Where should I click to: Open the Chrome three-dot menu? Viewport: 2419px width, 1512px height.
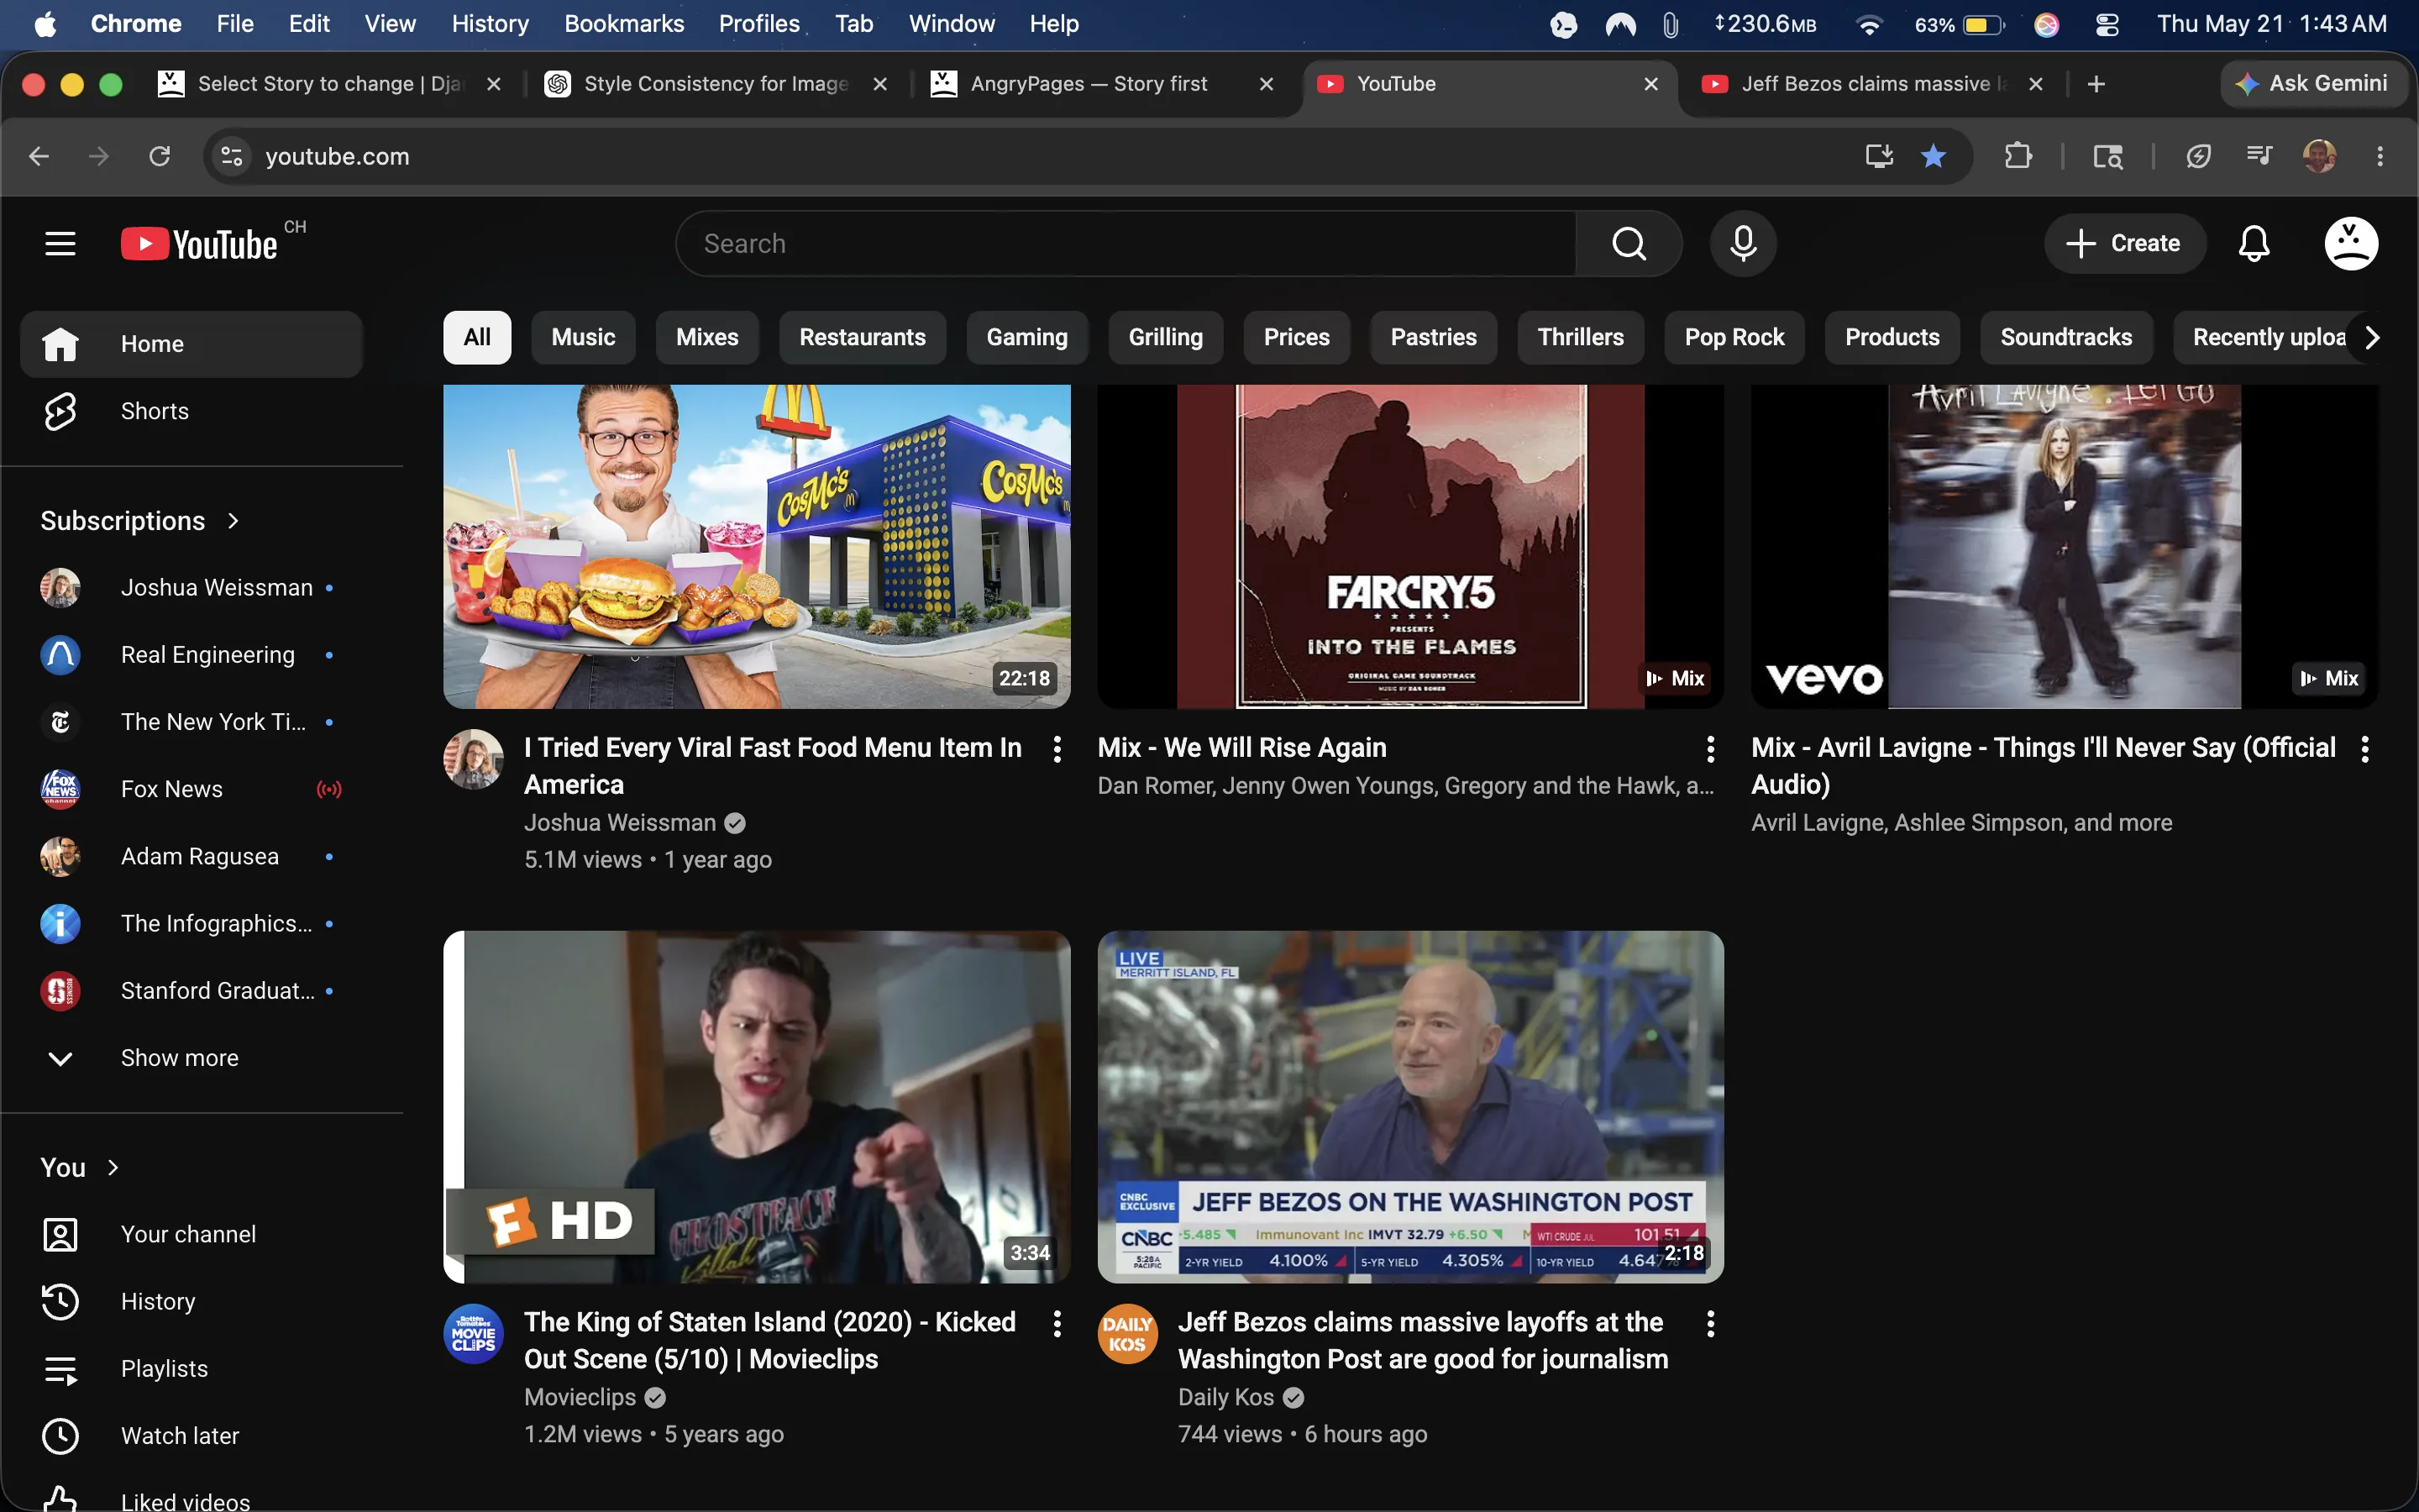point(2380,156)
